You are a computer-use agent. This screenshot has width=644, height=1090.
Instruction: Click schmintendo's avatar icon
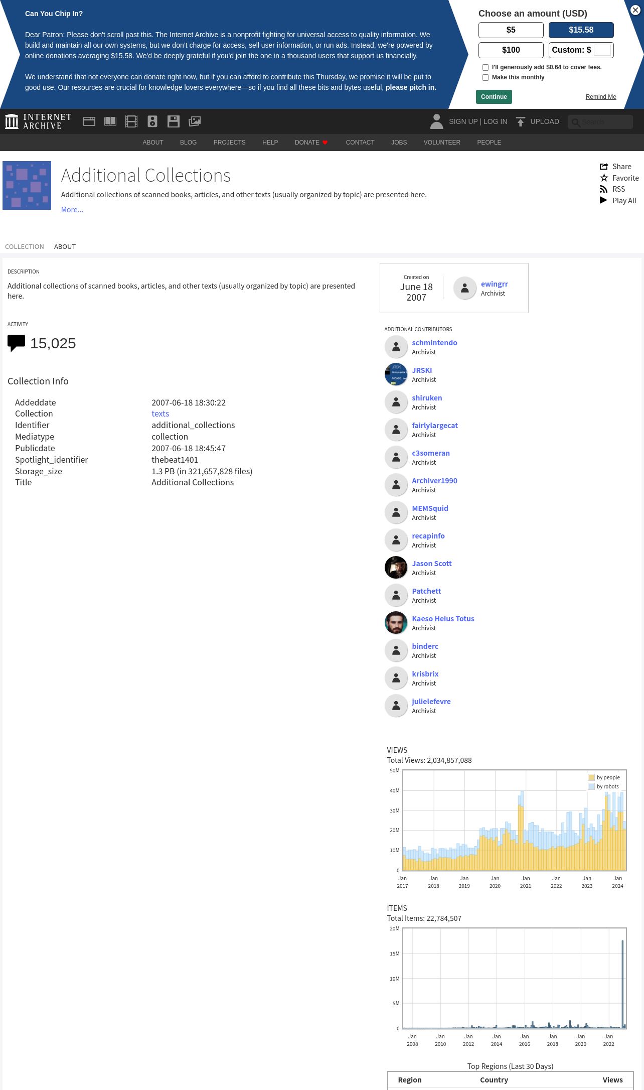tap(396, 347)
